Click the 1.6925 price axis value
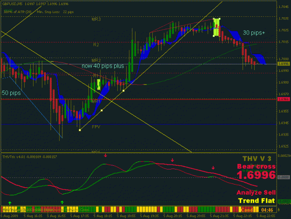This screenshot has height=219, width=291. 284,146
